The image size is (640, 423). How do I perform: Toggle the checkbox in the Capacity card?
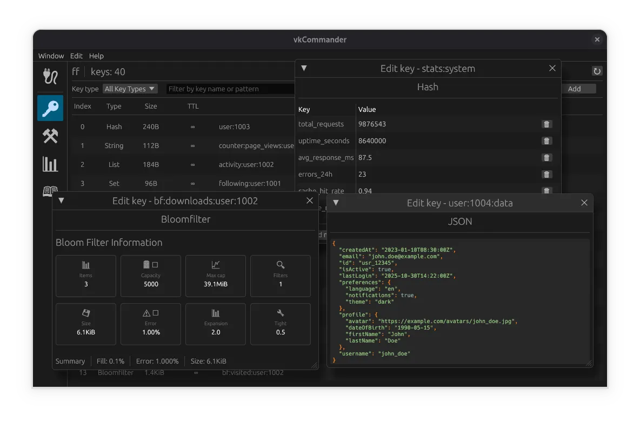click(155, 265)
